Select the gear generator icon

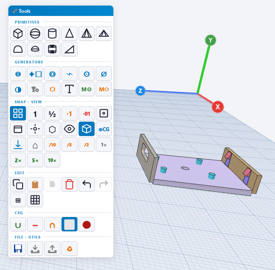(87, 74)
